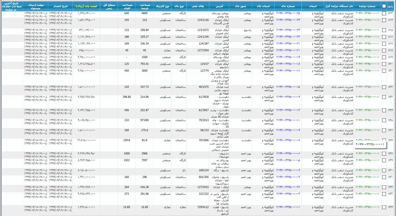This screenshot has height=216, width=396.
Task: Check the box next to row ۷۲۵
Action: [x=384, y=121]
